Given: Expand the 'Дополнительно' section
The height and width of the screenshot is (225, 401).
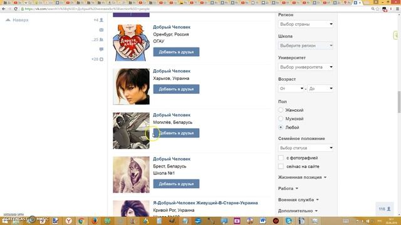Looking at the screenshot, I should (x=298, y=211).
